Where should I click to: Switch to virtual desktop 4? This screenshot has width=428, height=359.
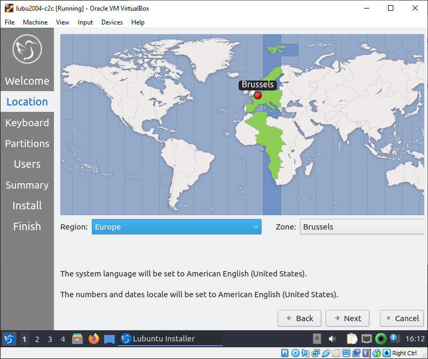[63, 339]
